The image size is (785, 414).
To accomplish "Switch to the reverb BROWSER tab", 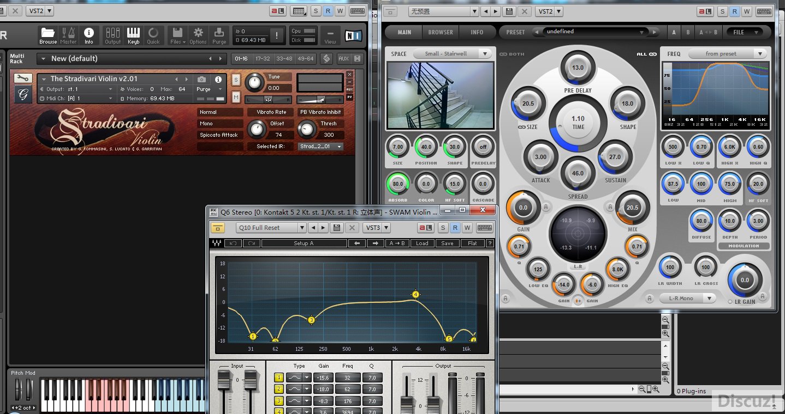I will pyautogui.click(x=441, y=32).
